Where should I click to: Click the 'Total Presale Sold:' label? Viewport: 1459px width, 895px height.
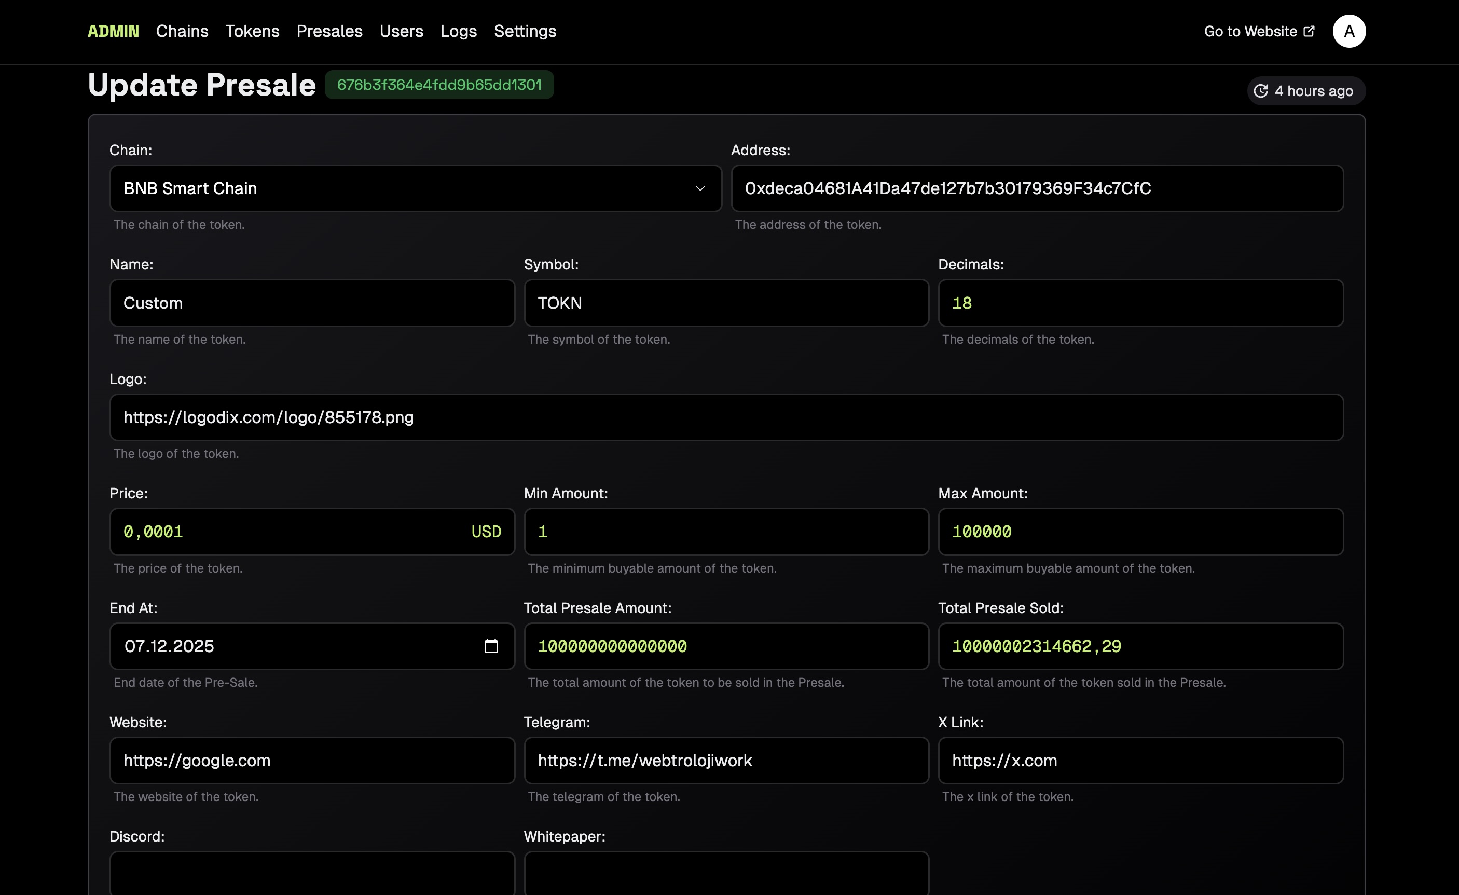coord(1001,608)
